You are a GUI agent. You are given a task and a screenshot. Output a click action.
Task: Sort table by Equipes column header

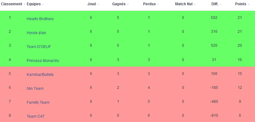click(x=34, y=4)
